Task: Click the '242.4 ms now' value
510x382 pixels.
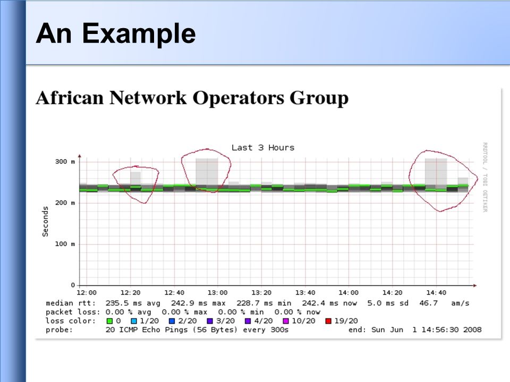Action: tap(329, 303)
